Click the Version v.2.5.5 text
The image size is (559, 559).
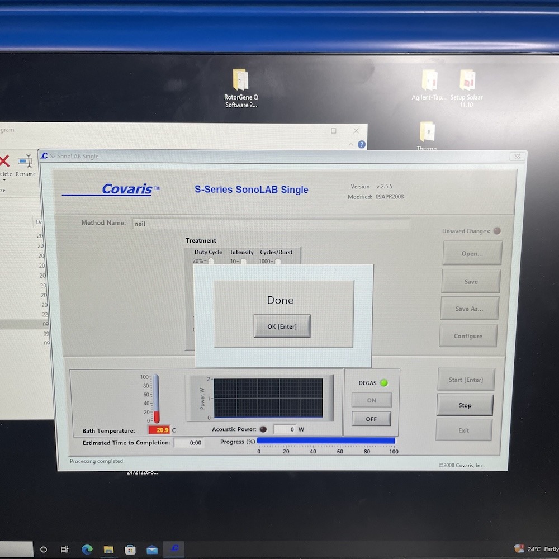point(372,187)
